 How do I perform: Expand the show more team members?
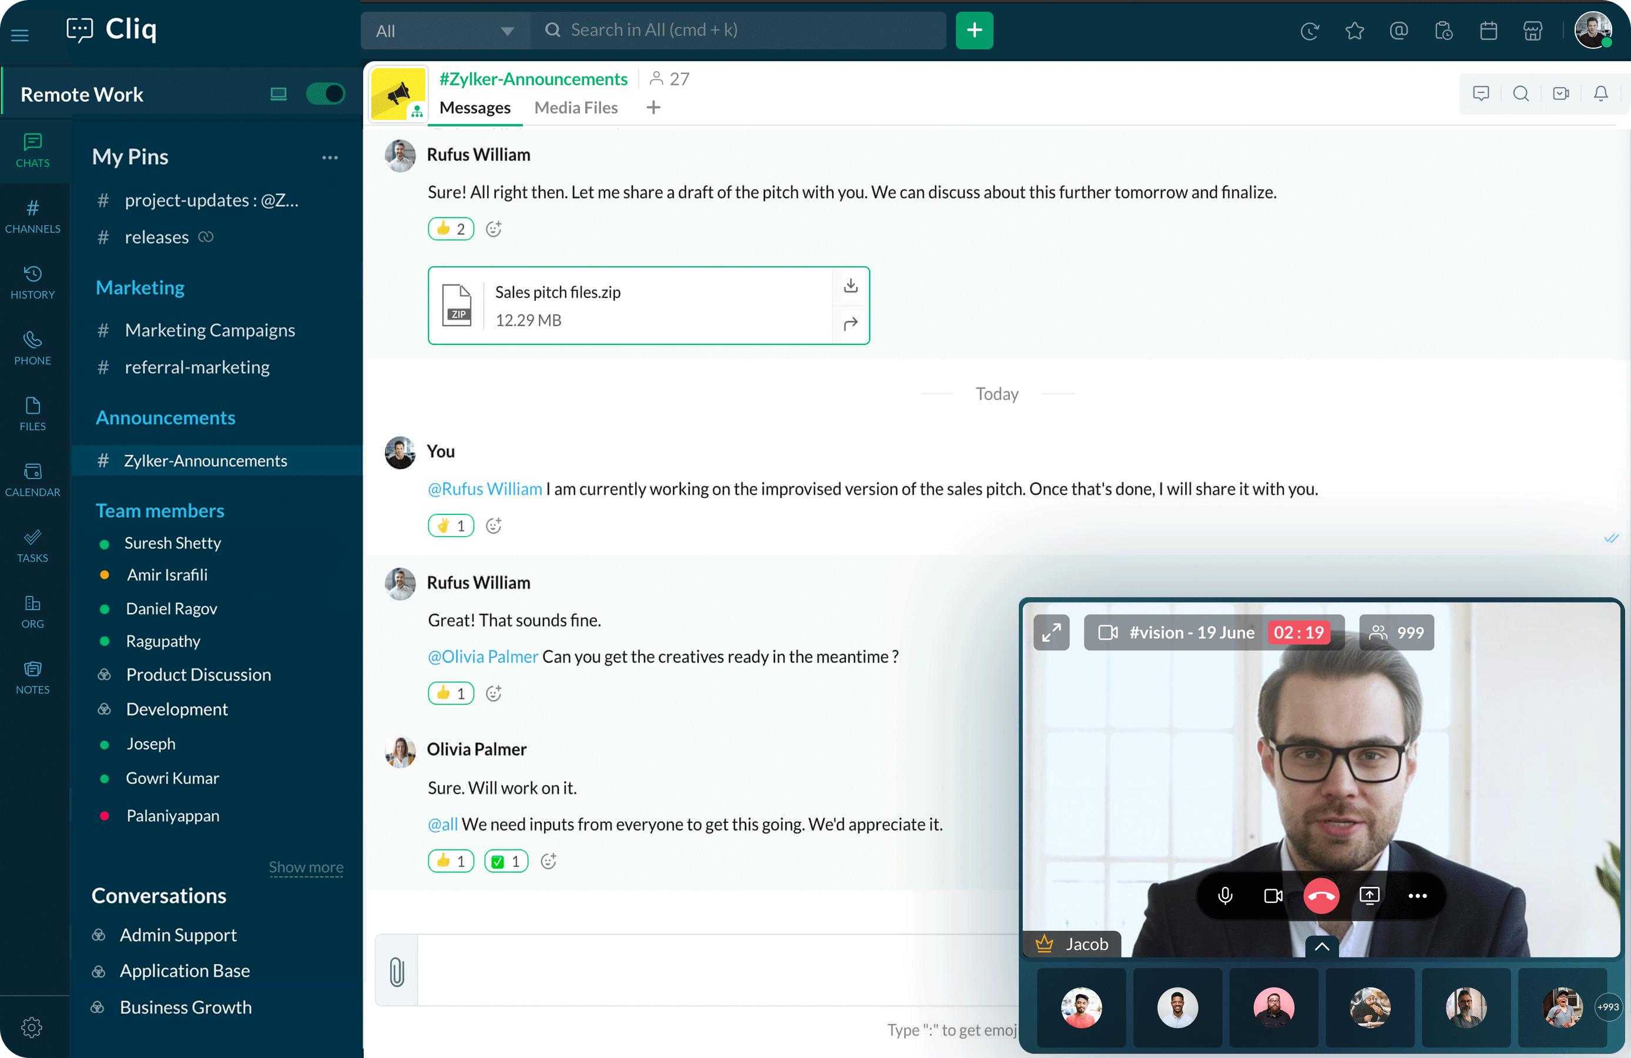click(306, 865)
